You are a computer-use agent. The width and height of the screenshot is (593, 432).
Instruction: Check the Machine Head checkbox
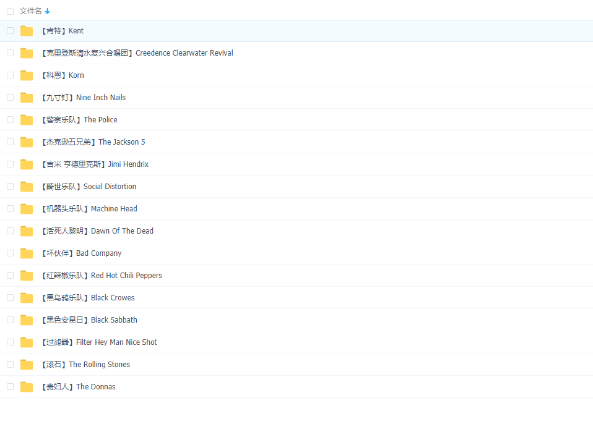[x=10, y=209]
